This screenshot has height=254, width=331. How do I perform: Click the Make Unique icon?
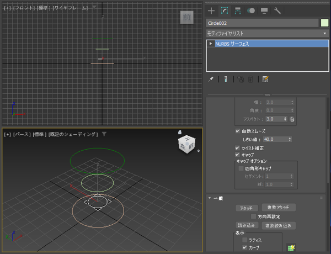click(x=241, y=80)
